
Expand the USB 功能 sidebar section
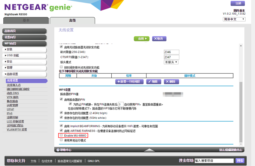(x=25, y=55)
